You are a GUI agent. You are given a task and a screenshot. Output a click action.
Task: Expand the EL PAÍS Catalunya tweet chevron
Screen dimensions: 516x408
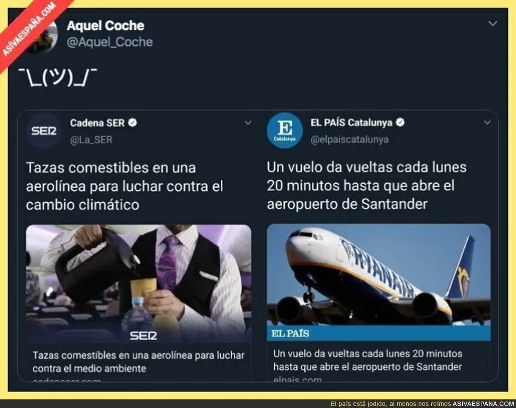[x=487, y=123]
